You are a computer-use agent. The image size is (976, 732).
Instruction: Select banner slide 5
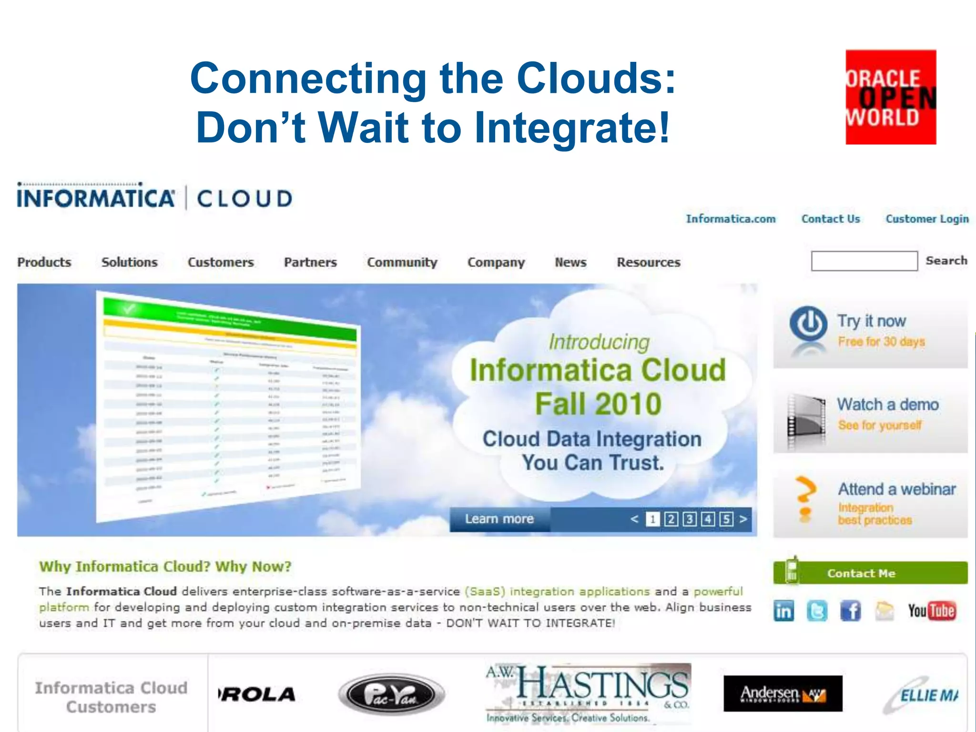[x=726, y=519]
